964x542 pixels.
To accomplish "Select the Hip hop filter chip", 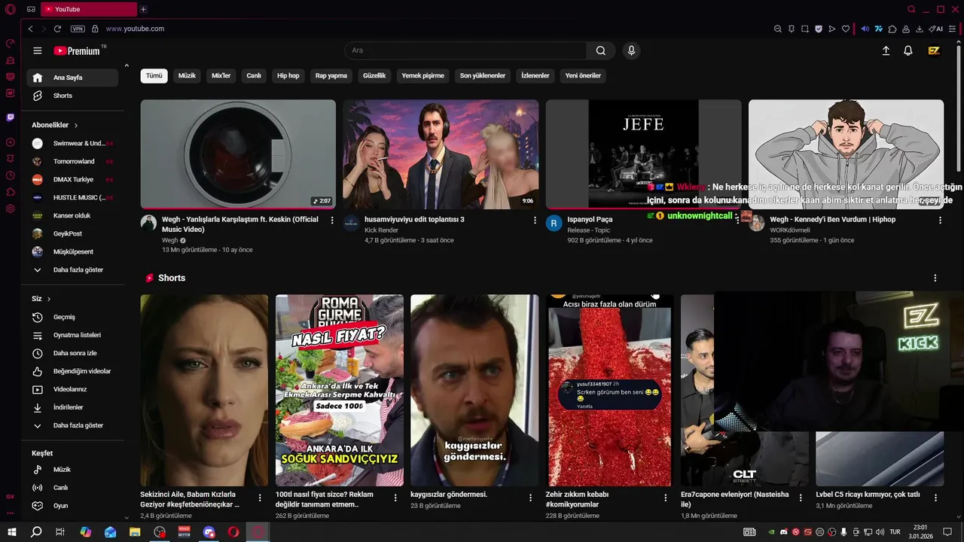I will tap(288, 76).
